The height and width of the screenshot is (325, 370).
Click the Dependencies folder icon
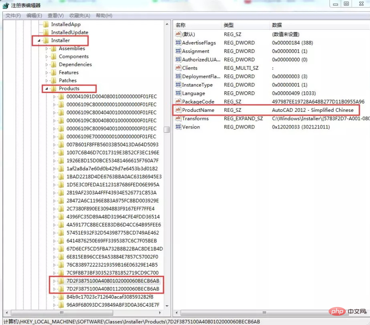pos(53,64)
